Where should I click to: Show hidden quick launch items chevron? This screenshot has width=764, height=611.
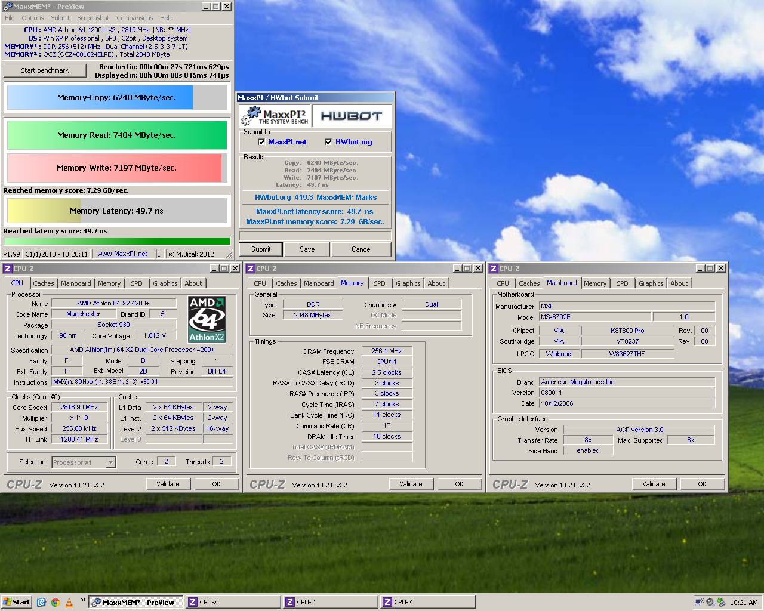(x=83, y=600)
